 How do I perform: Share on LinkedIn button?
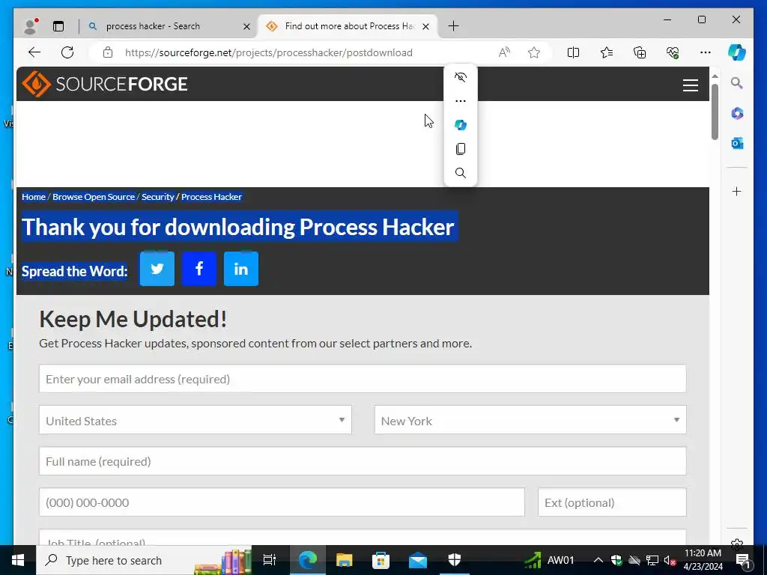tap(241, 269)
